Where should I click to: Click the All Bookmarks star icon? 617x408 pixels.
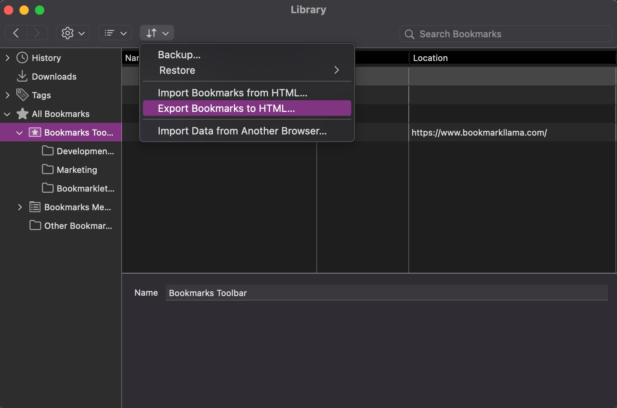[x=22, y=113]
